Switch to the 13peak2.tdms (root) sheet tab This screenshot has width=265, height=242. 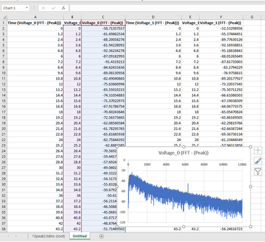click(48, 236)
